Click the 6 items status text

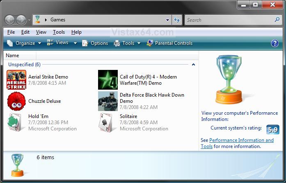[46, 157]
